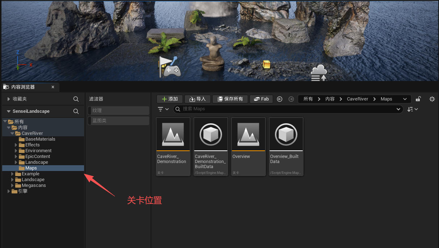439x248 pixels.
Task: Select the 内容浏览器 tab
Action: (x=29, y=87)
